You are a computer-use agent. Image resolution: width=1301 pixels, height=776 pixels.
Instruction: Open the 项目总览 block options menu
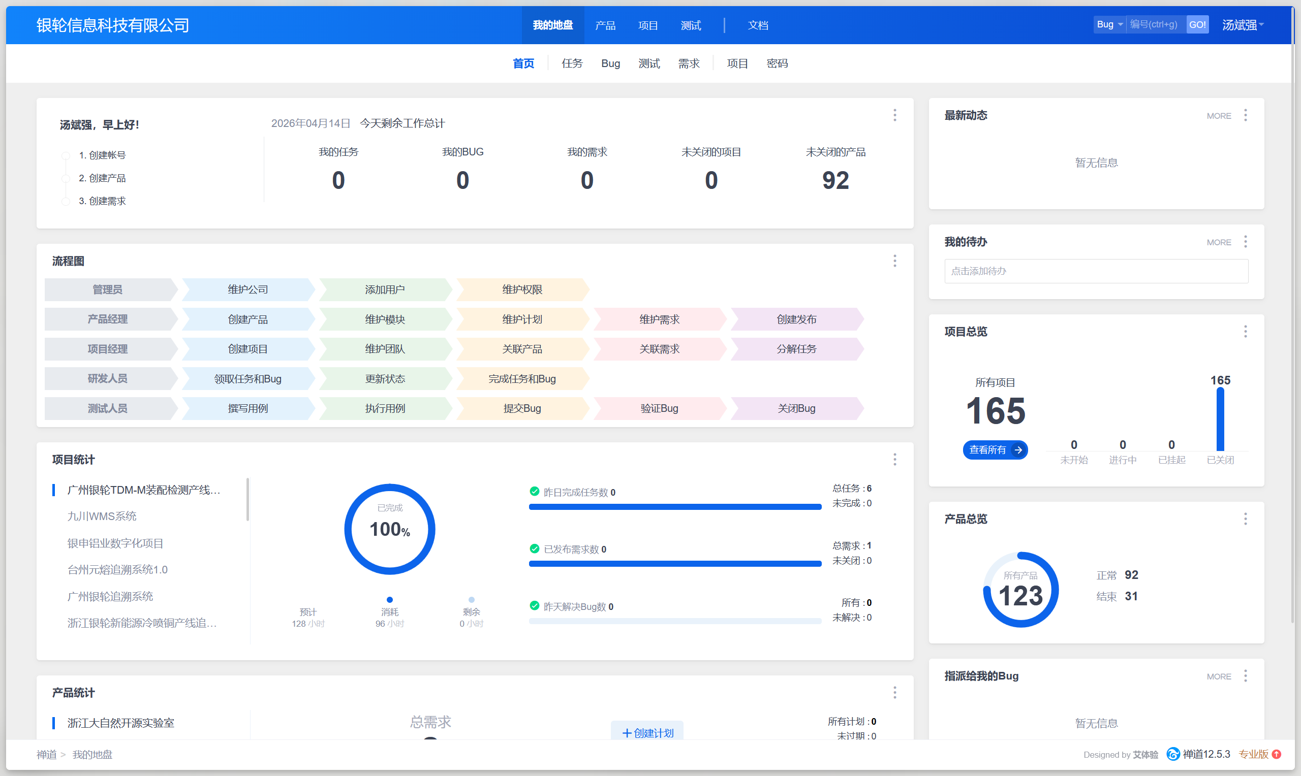pos(1245,332)
